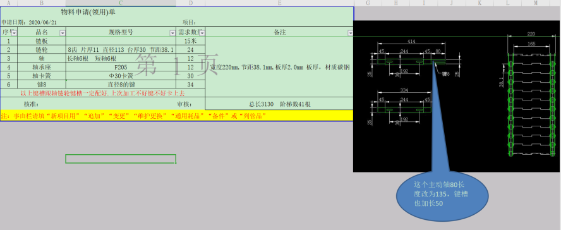
Task: Click serial number 6 cell
Action: point(9,85)
